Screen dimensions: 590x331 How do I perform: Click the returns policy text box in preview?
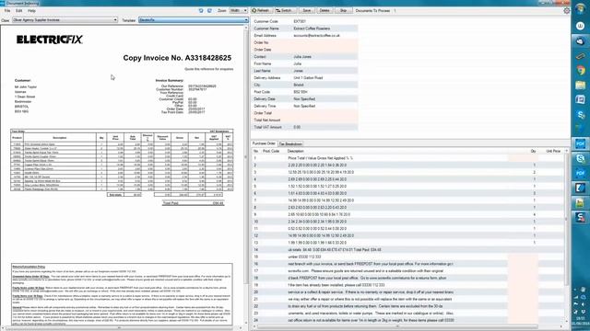point(122,294)
